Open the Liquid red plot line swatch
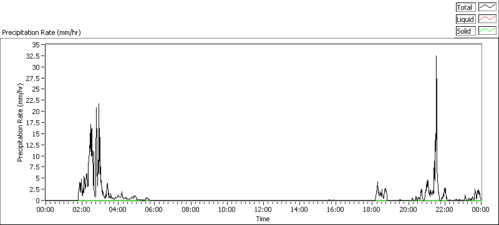Viewport: 499px width, 225px height. [x=487, y=19]
